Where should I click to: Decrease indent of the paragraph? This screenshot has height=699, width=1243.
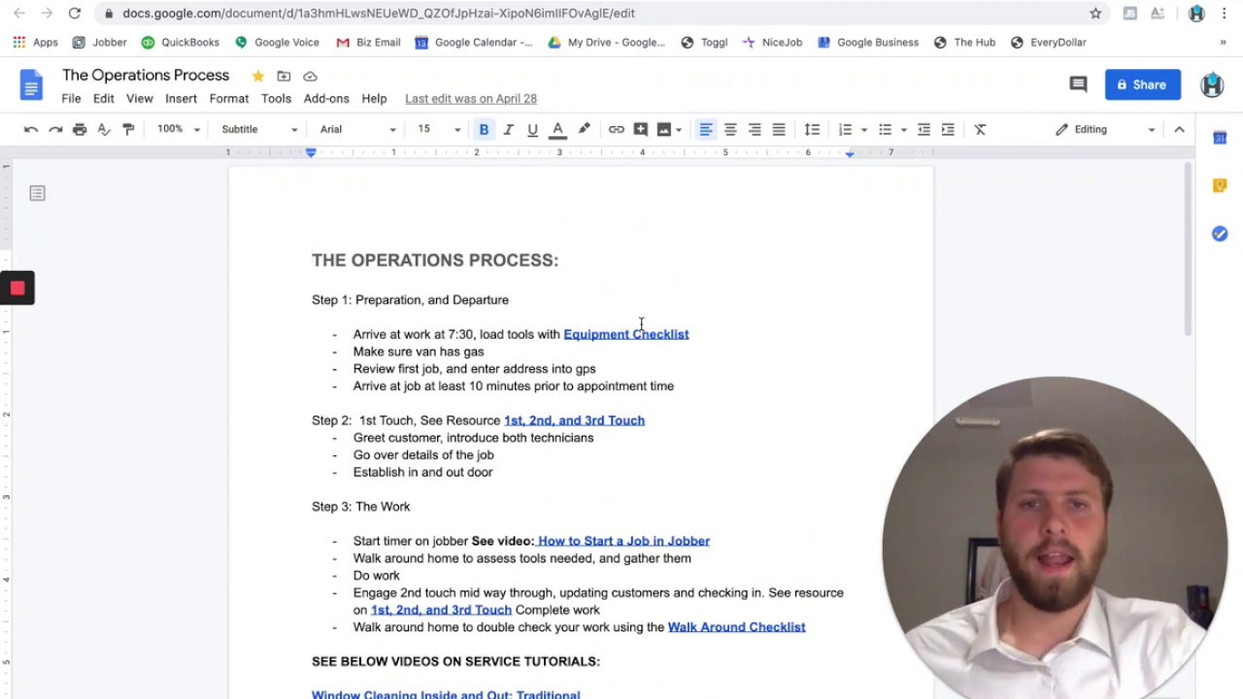924,129
